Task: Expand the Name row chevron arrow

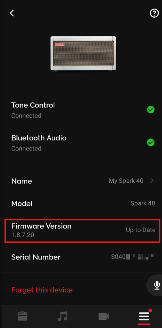Action: point(152,180)
